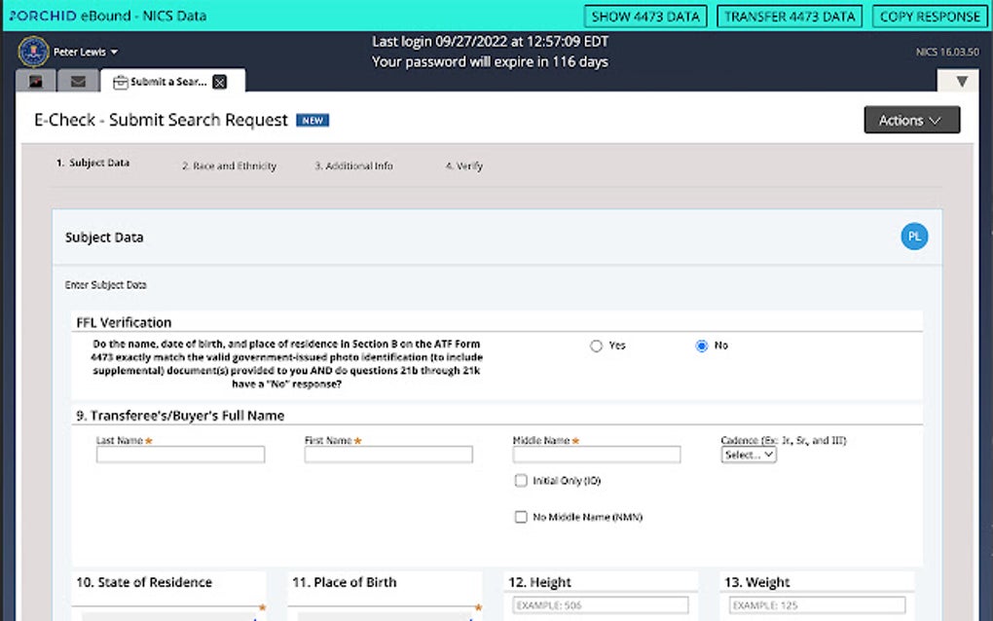Check No Middle Name (NMN)
Screen dimensions: 993x621
coord(521,517)
